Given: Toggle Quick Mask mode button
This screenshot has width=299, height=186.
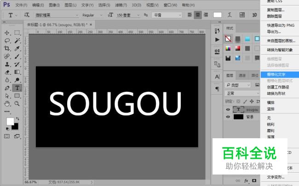Looking at the screenshot, I should pyautogui.click(x=7, y=136).
